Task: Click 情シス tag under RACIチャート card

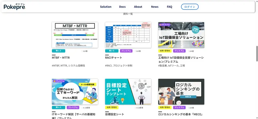Action: tap(112, 51)
